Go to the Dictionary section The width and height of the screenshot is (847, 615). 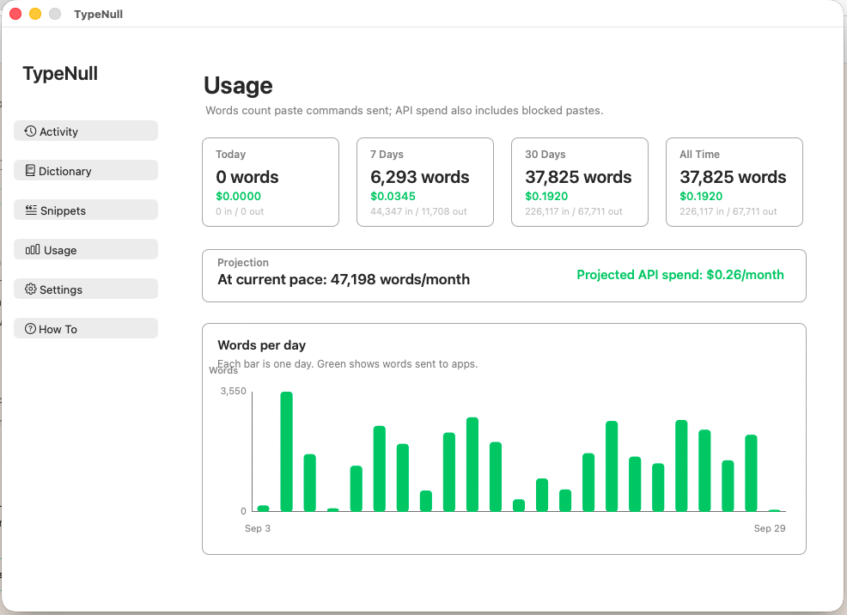[86, 170]
